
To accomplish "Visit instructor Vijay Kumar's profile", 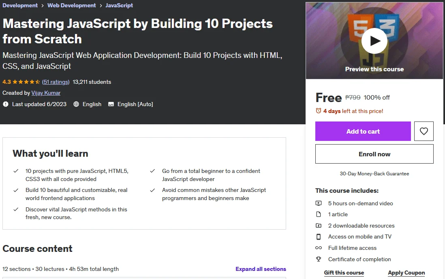I will click(x=46, y=93).
